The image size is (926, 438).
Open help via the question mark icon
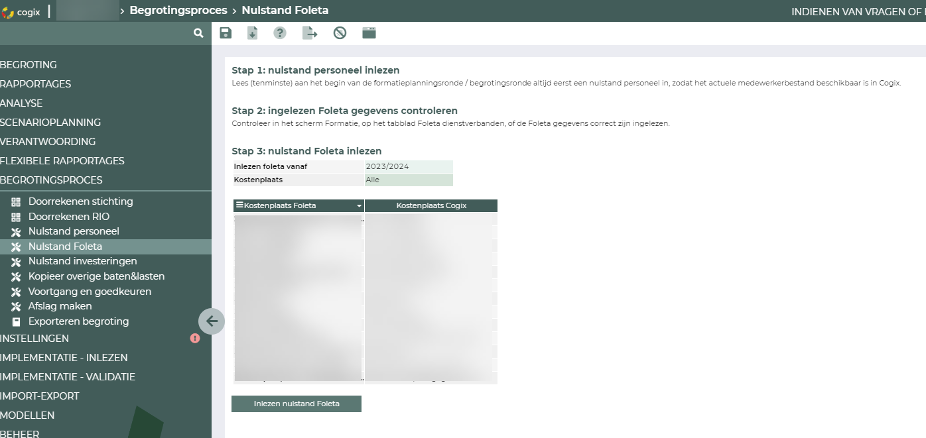280,33
